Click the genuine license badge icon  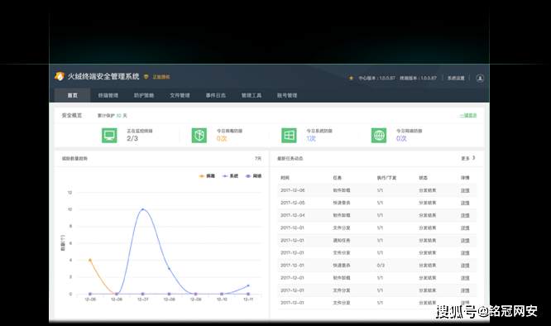click(x=146, y=77)
